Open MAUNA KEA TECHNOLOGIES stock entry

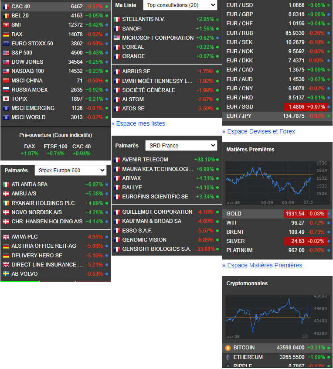point(166,169)
